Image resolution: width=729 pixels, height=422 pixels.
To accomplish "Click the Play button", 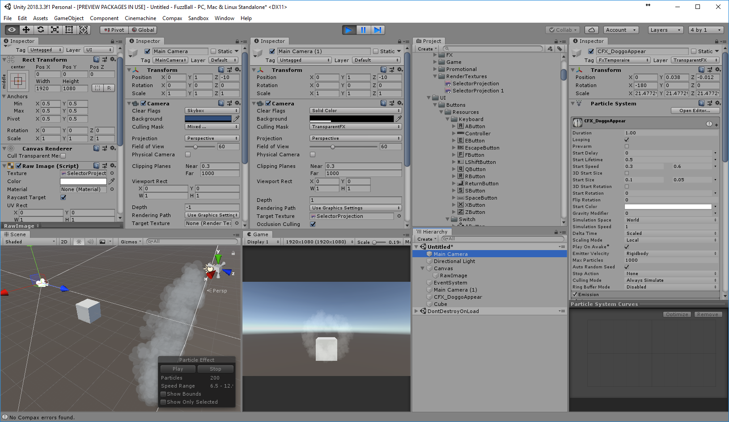I will 349,30.
